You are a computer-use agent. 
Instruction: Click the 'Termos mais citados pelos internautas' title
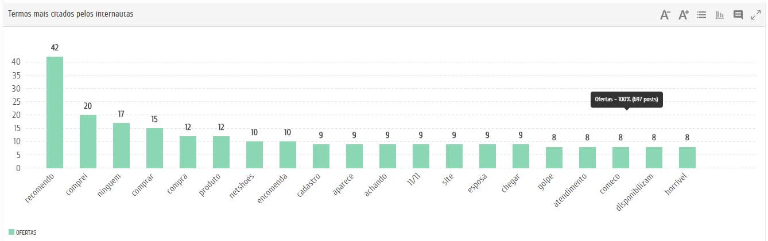tap(71, 14)
